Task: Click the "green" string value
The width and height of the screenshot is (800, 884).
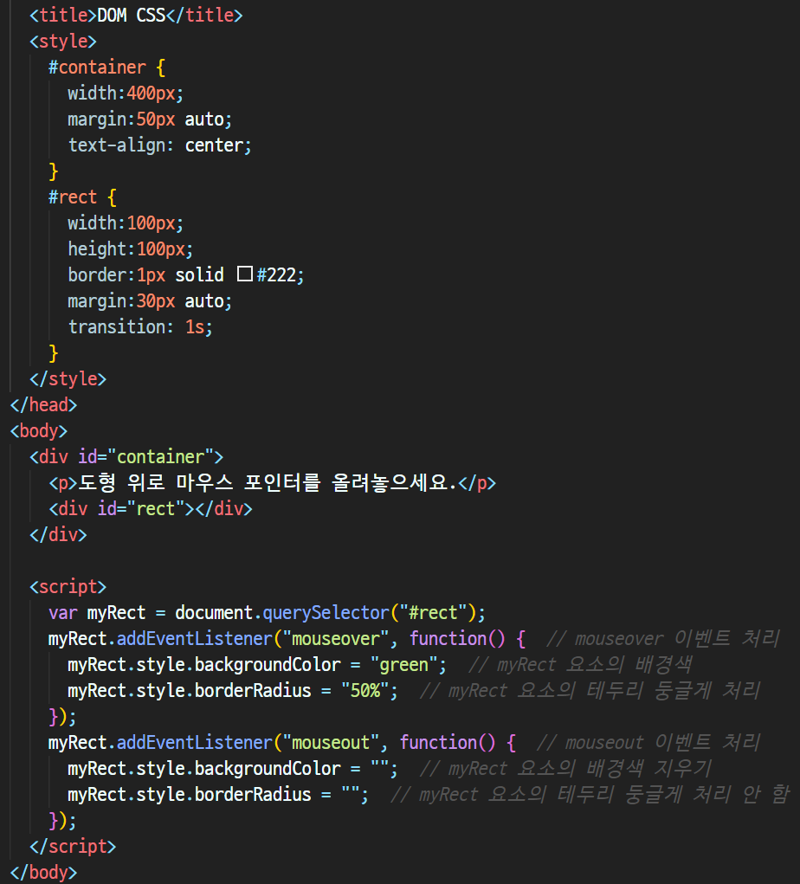Action: [x=403, y=665]
